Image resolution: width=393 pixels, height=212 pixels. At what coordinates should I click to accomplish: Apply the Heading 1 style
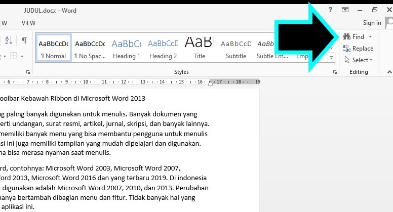click(126, 48)
